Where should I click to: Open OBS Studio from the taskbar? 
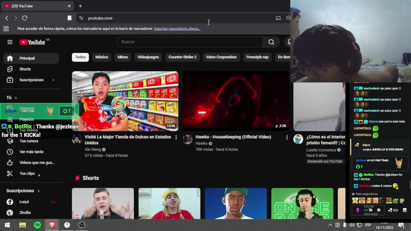pos(82,225)
